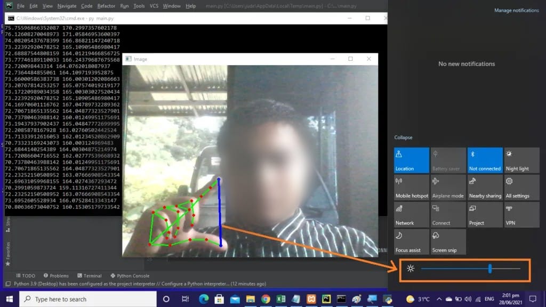Viewport: 546px width, 307px height.
Task: Open the Python Console tab
Action: click(x=130, y=276)
